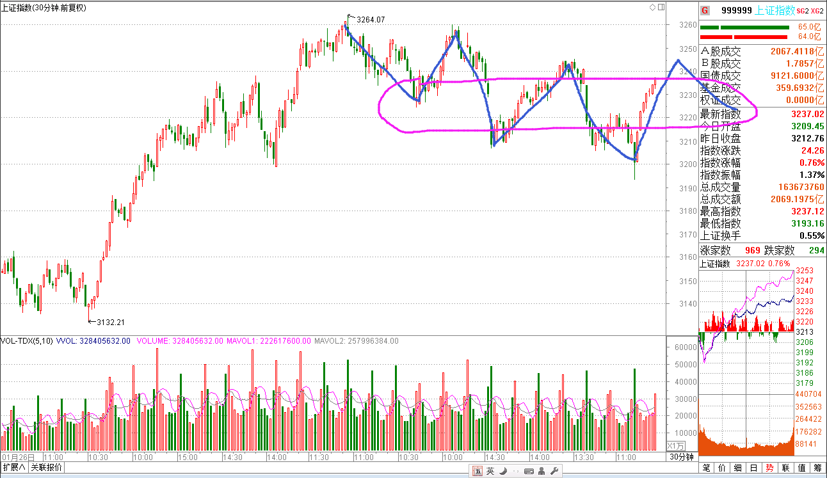Select the 笔 tab
Viewport: 827px width, 478px height.
click(x=706, y=468)
